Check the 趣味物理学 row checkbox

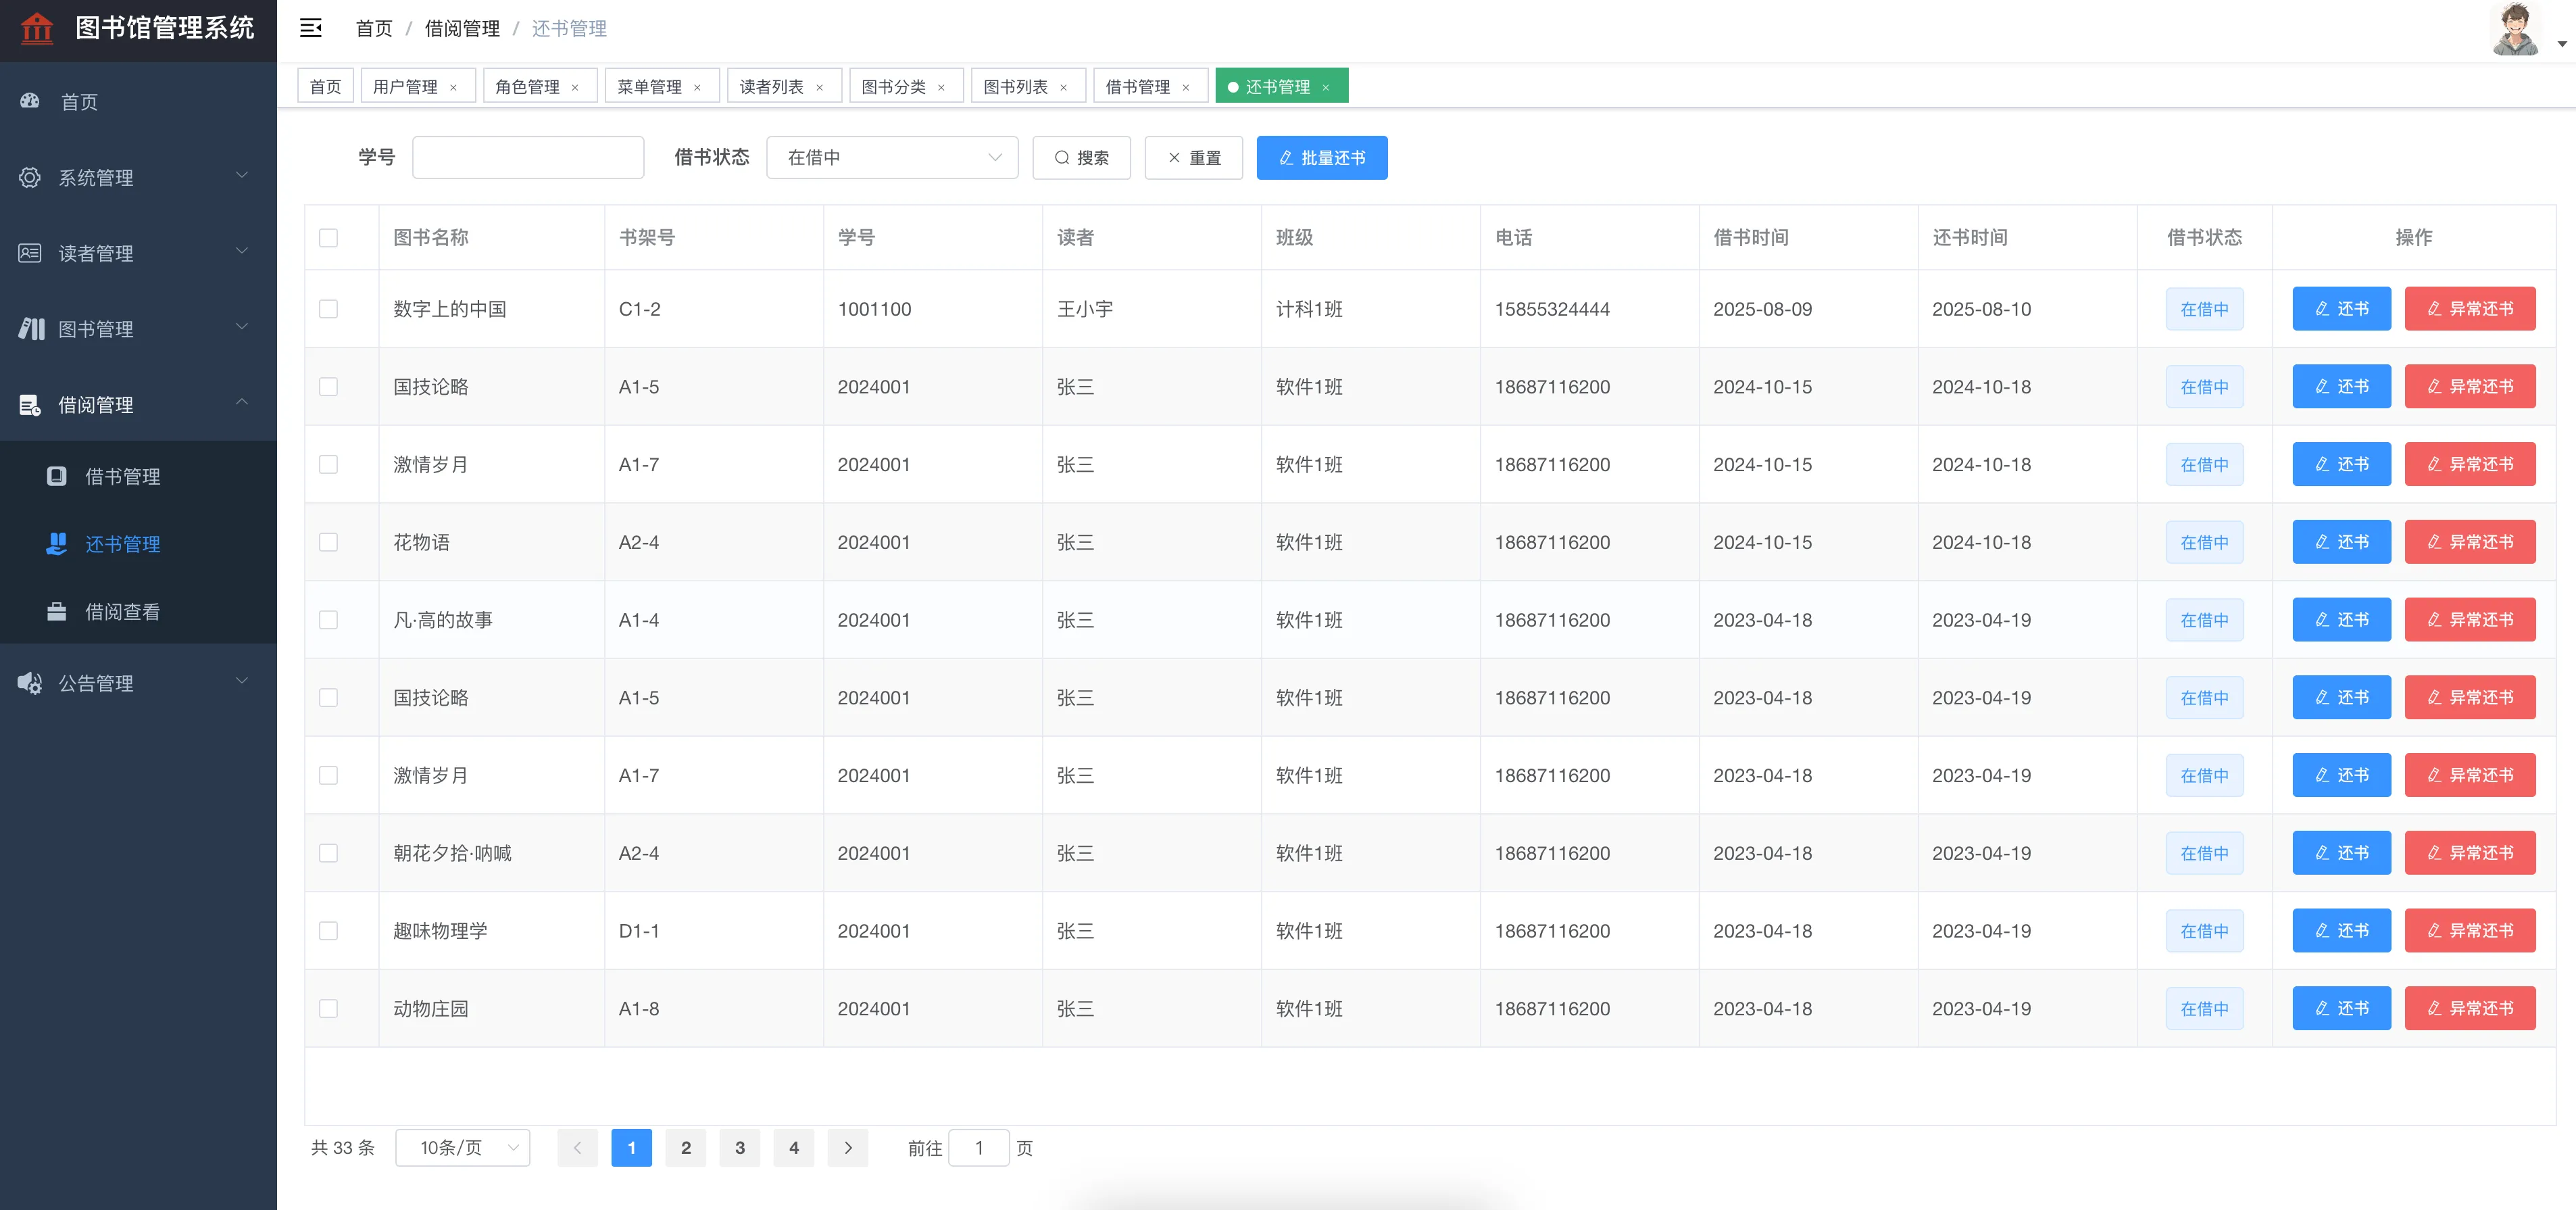tap(328, 931)
